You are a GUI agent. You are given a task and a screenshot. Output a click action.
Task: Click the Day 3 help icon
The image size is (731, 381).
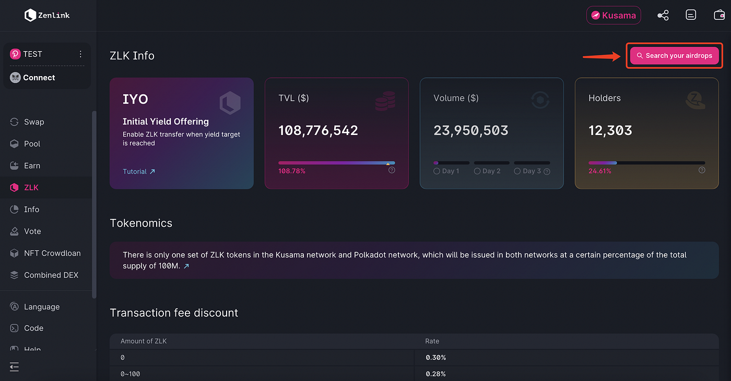click(x=547, y=171)
